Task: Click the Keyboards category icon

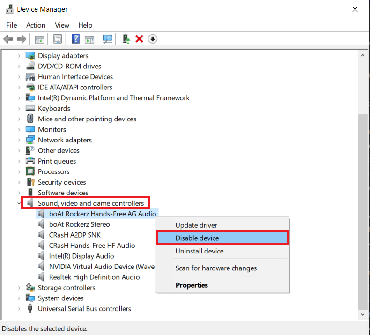Action: coord(30,108)
